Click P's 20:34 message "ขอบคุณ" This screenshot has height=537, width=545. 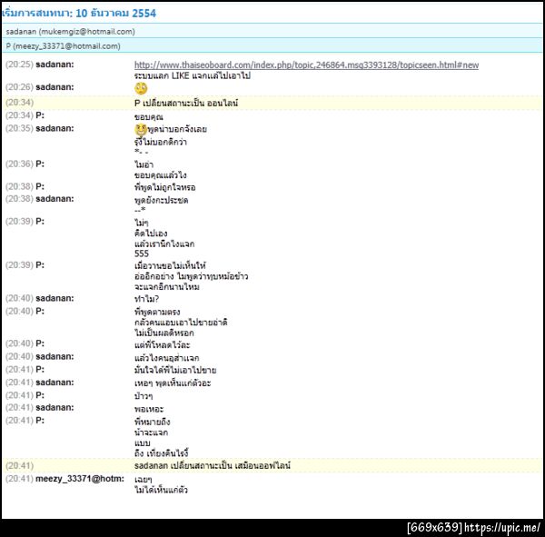pos(148,117)
